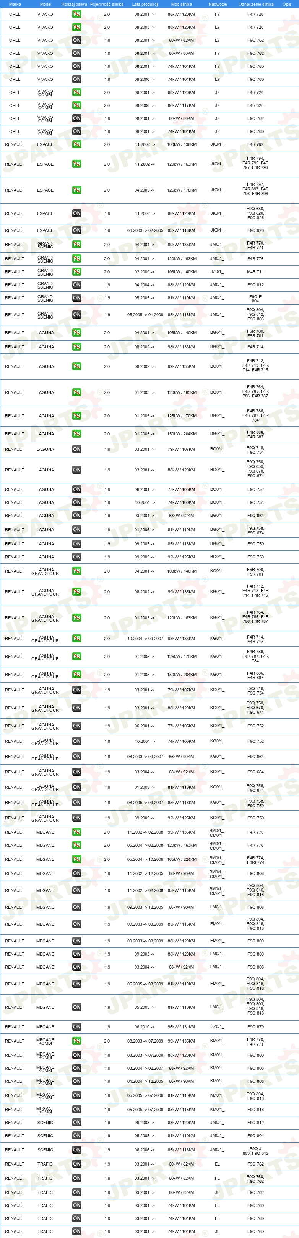The height and width of the screenshot is (1238, 299).
Task: Click diesel ON icon in Scenic F9Q 812 row
Action: tap(77, 1123)
